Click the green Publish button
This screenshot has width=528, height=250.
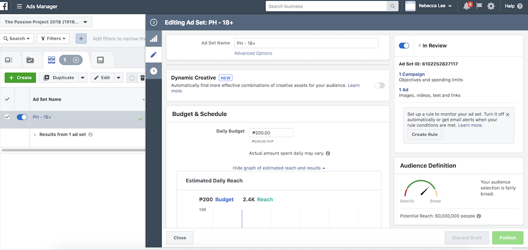[507, 237]
